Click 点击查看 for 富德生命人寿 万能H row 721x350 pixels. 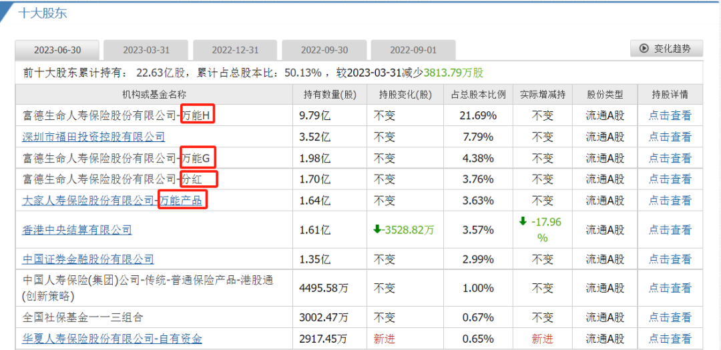(670, 116)
